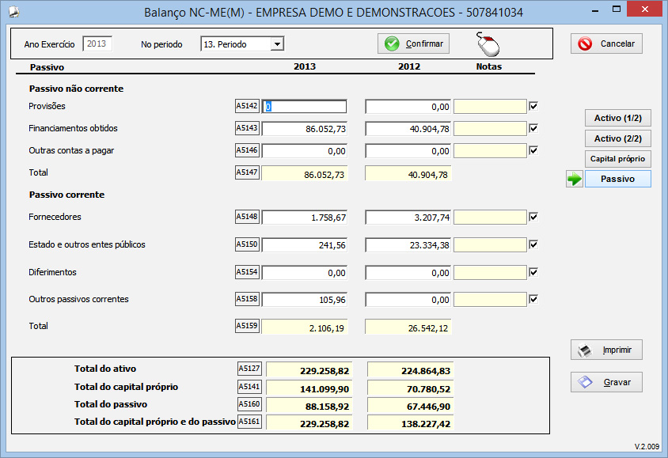Toggle the Provisões row checkbox
The height and width of the screenshot is (458, 668).
[533, 106]
